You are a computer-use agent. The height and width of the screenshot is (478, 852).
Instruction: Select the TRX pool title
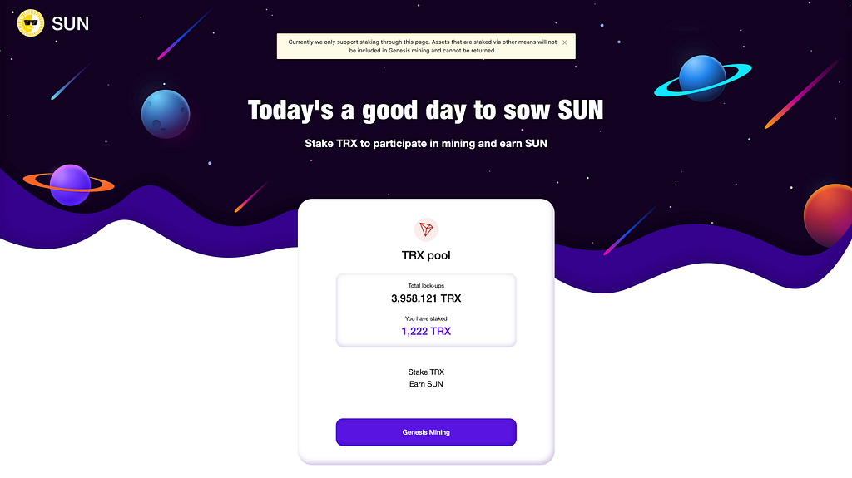[x=426, y=255]
